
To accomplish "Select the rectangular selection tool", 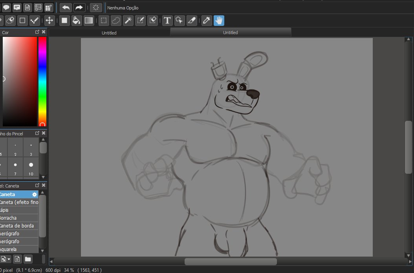I will pos(104,20).
